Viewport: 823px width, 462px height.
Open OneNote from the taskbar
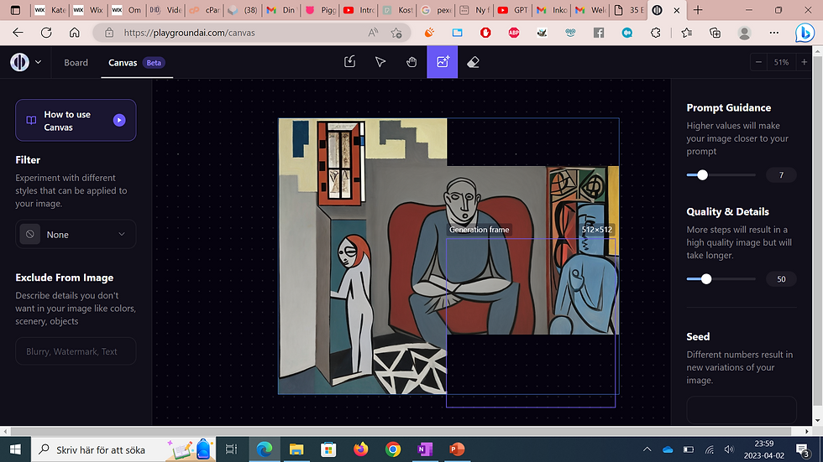point(425,449)
